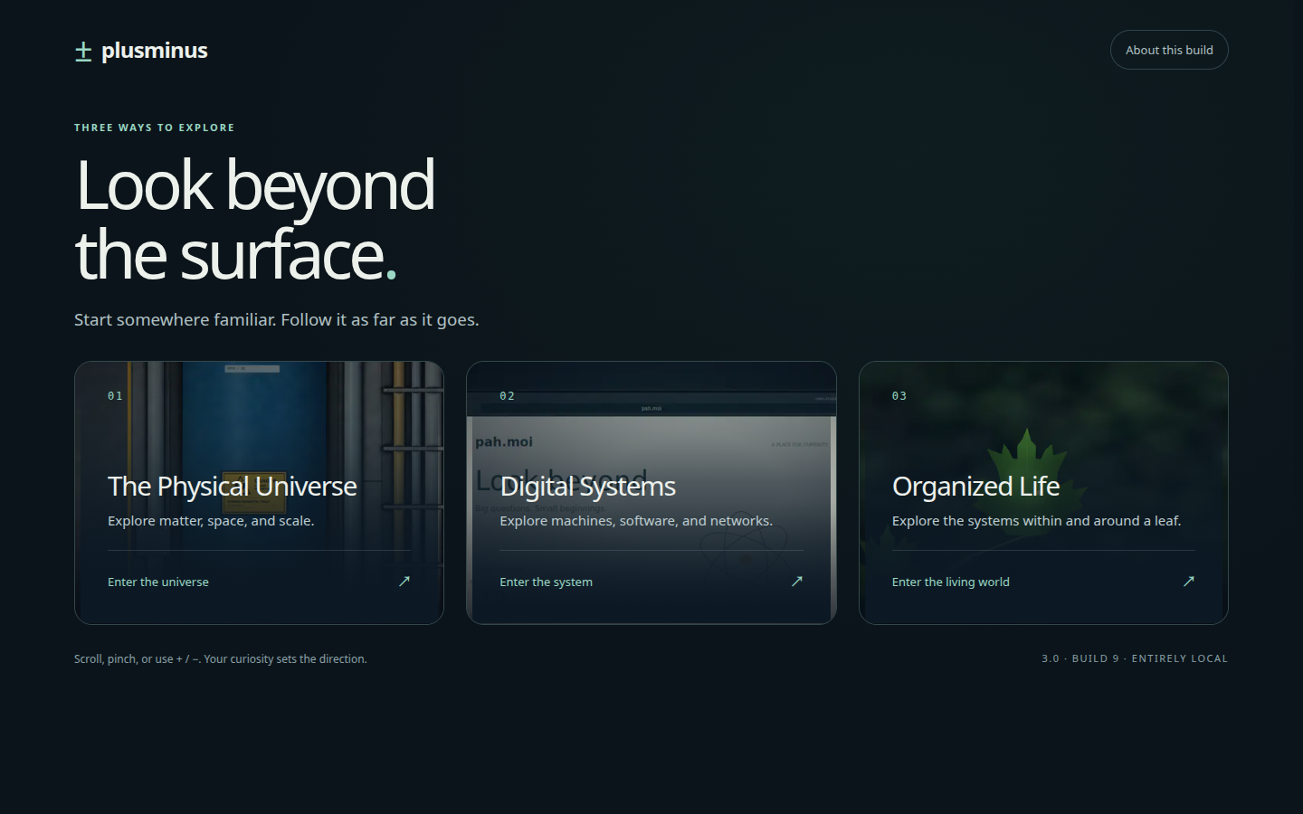Click the arrow icon on Digital Systems card

(x=797, y=582)
